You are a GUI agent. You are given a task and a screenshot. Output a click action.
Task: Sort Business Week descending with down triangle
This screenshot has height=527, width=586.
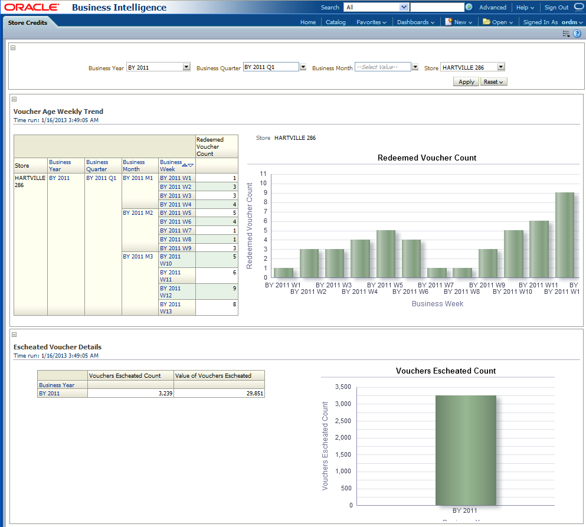point(191,165)
